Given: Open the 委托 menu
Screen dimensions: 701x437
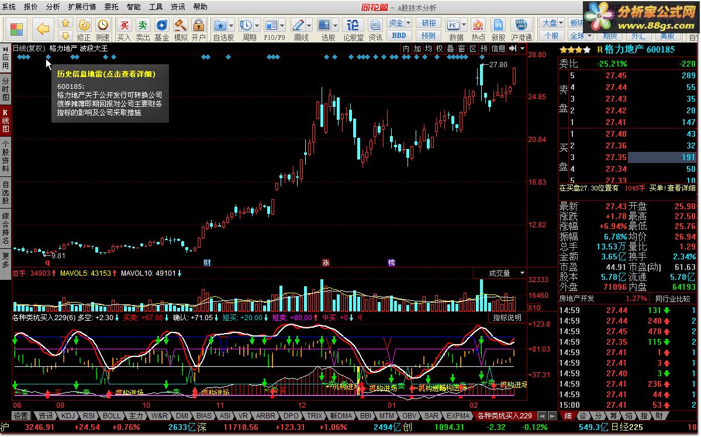Looking at the screenshot, I should click(x=111, y=6).
